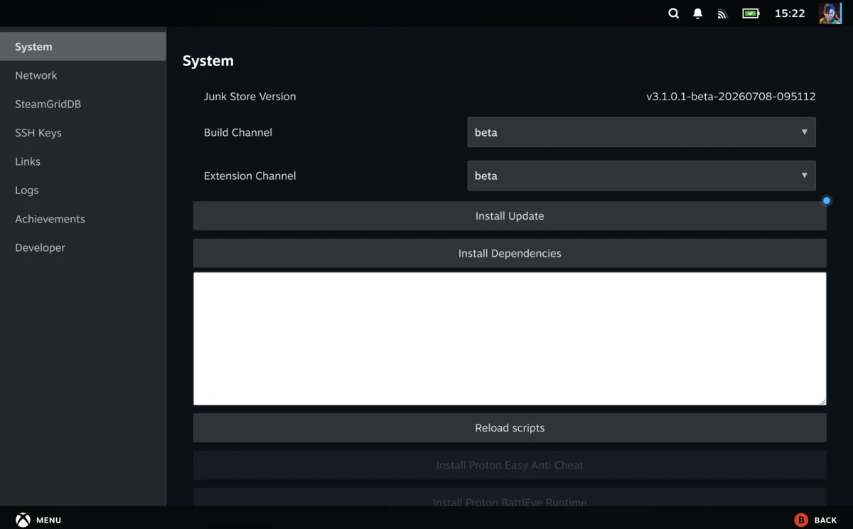853x529 pixels.
Task: Click the System page heading
Action: pos(208,60)
